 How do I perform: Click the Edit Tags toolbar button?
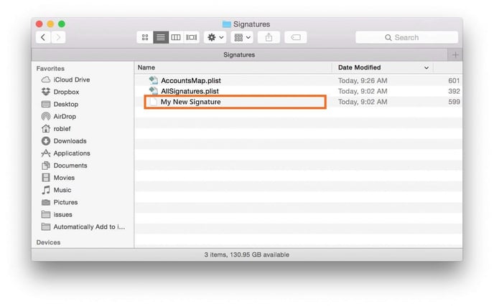[296, 37]
